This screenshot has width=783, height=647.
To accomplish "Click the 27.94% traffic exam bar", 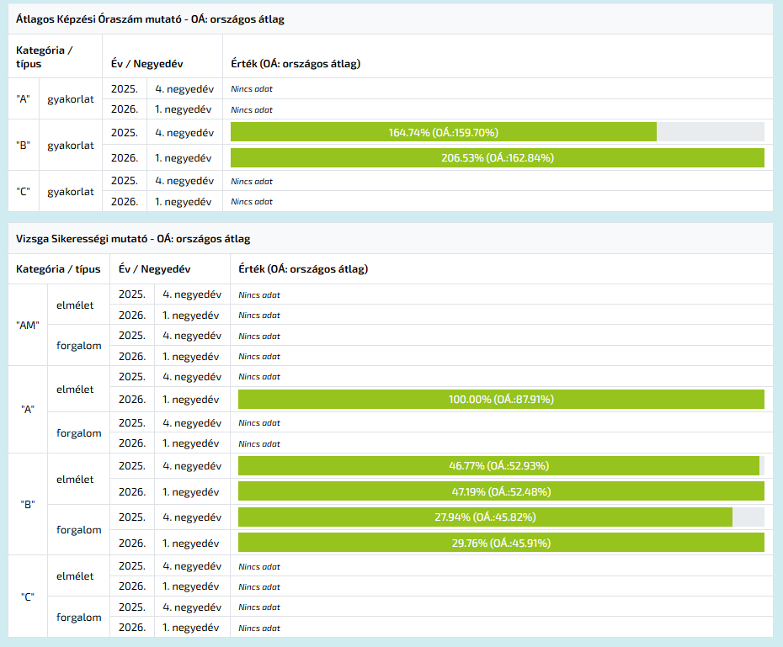I will 485,517.
